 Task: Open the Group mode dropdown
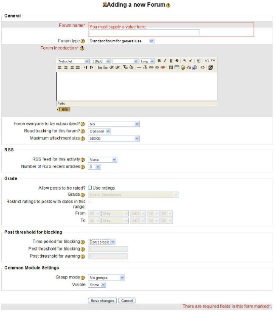pos(106,278)
